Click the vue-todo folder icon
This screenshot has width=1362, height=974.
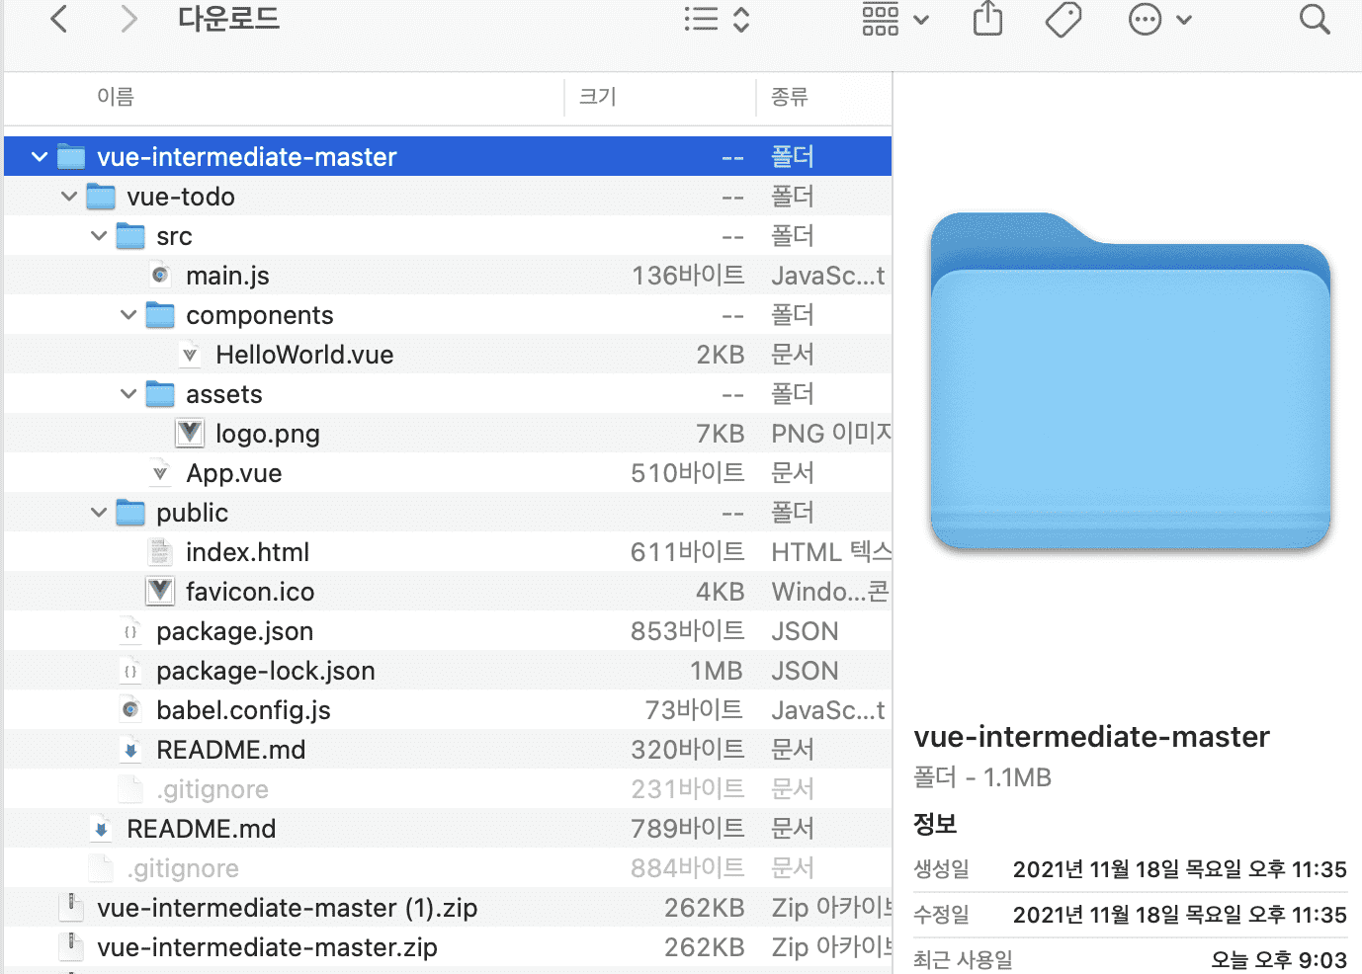pos(101,197)
